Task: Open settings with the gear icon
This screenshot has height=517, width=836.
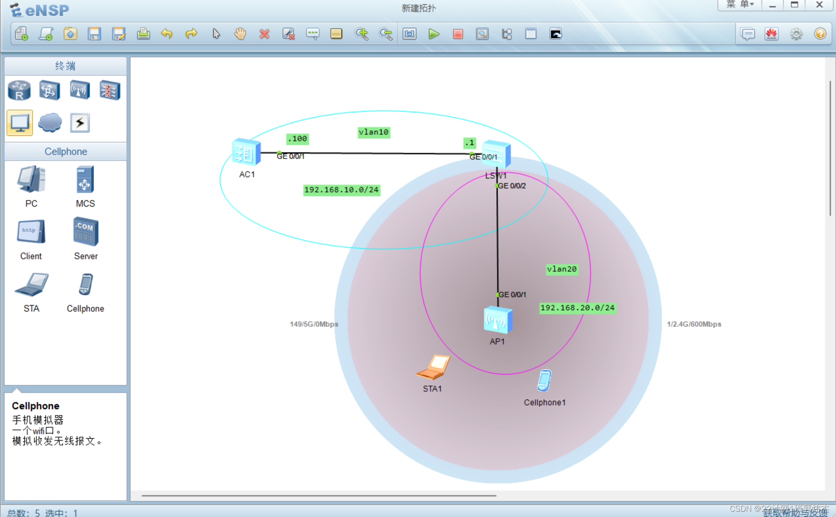Action: [x=796, y=34]
